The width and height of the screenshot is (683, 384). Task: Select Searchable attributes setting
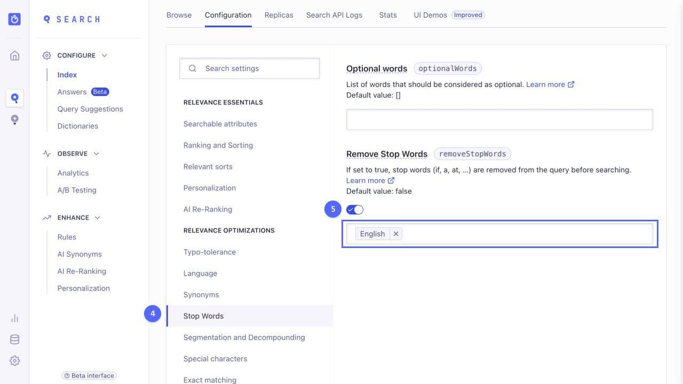(x=220, y=124)
